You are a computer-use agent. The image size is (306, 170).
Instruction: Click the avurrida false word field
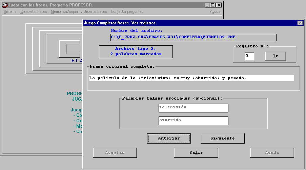(193, 121)
